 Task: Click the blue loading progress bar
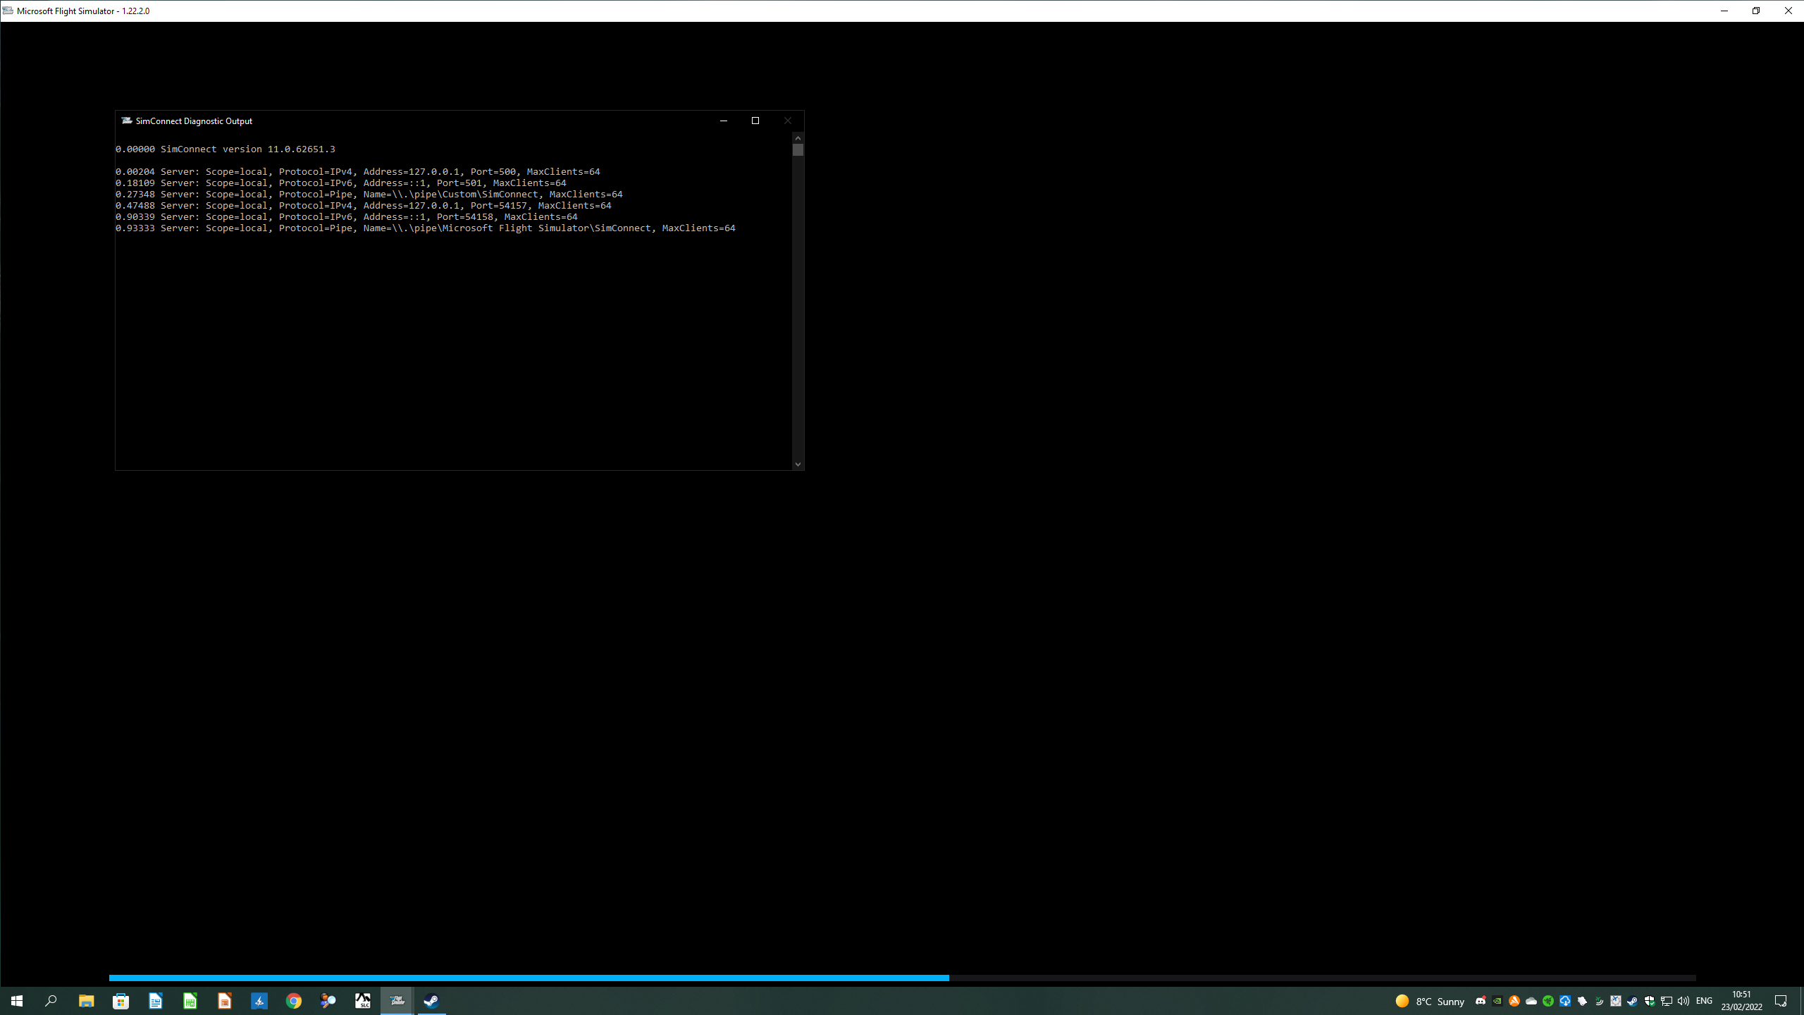(529, 978)
